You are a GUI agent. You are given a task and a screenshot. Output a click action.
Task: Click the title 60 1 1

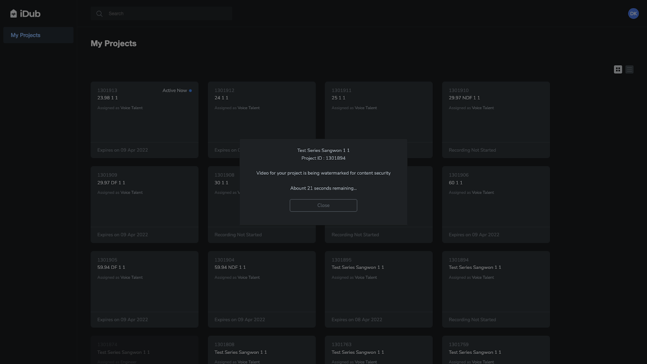[456, 183]
